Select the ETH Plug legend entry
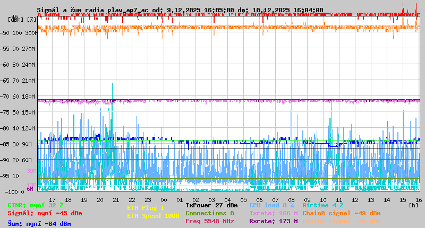 point(146,208)
